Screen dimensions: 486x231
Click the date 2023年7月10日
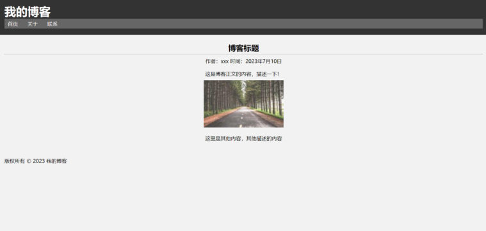pos(263,61)
